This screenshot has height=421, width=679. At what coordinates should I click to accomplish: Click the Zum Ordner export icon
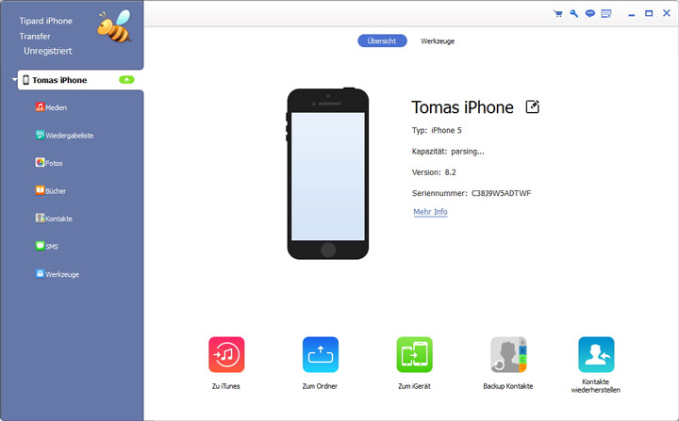click(321, 354)
